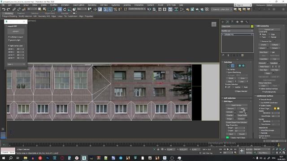Toggle multiobject export checkbox in export dialog

point(9,37)
